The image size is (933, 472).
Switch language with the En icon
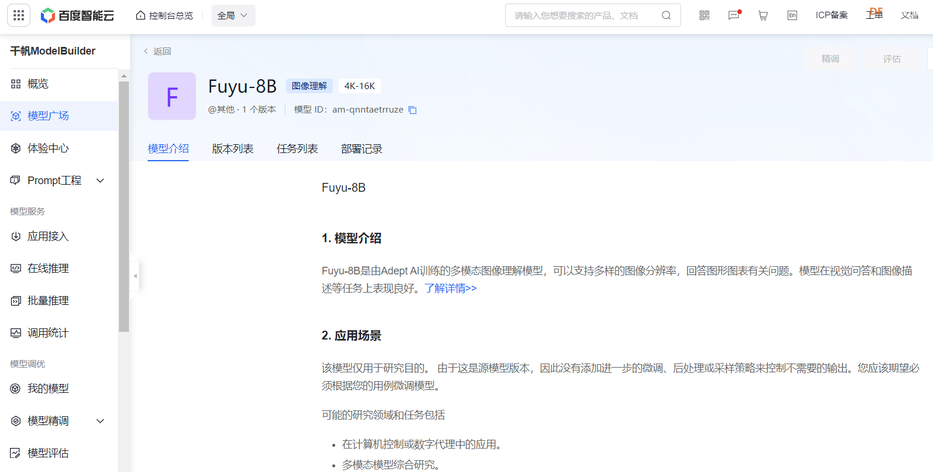click(792, 15)
